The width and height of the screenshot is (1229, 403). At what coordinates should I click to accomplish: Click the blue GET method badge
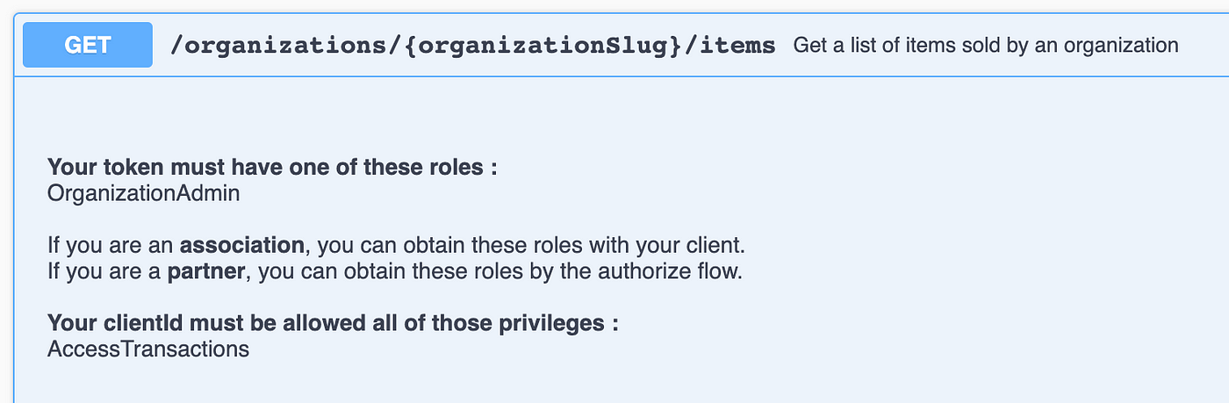tap(87, 45)
